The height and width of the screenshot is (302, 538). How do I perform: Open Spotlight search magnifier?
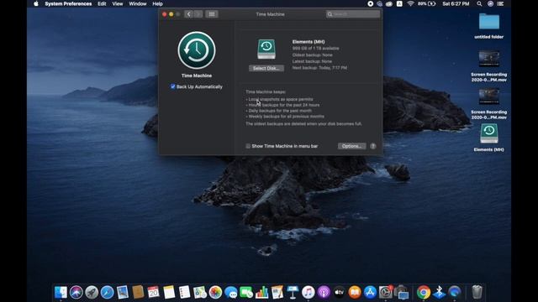[479, 3]
